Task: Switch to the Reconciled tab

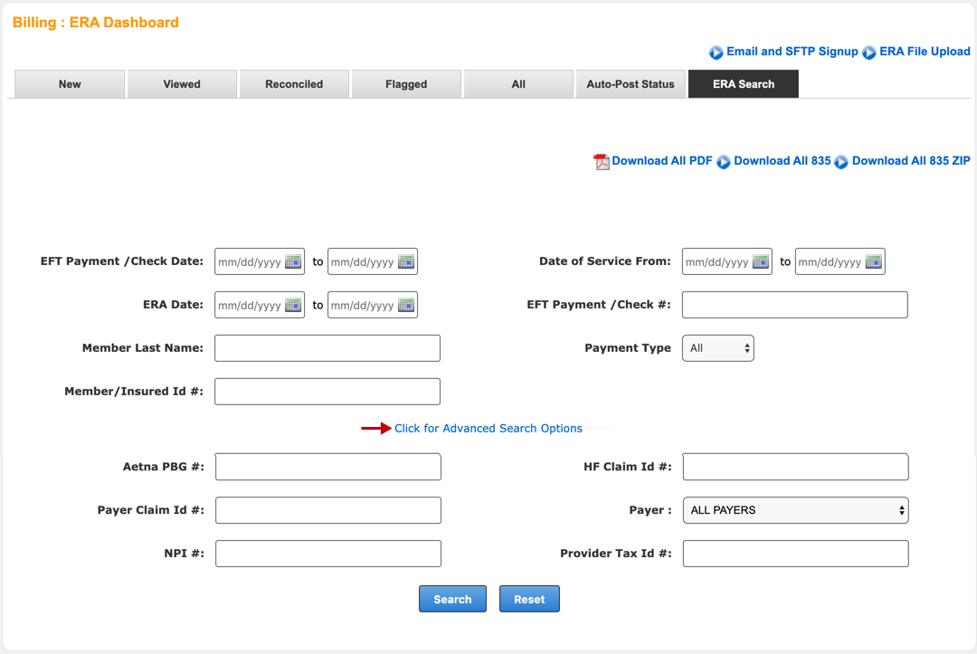Action: tap(294, 84)
